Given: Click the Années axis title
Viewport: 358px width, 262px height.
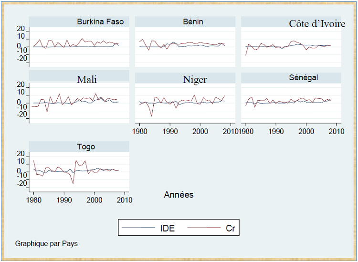Looking at the screenshot, I should (x=179, y=195).
